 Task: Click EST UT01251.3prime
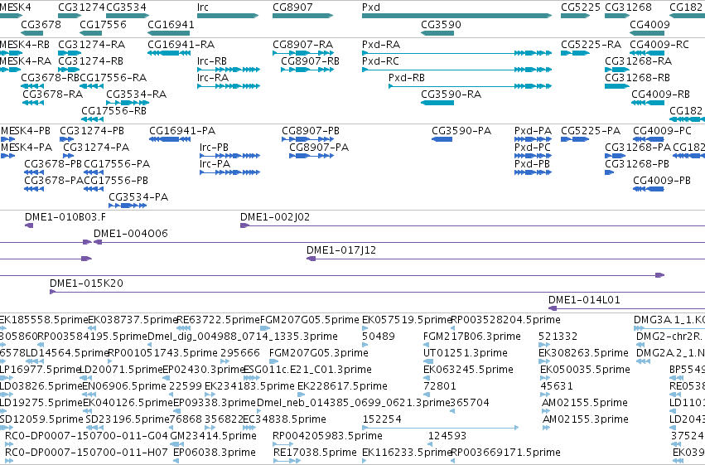(x=466, y=353)
